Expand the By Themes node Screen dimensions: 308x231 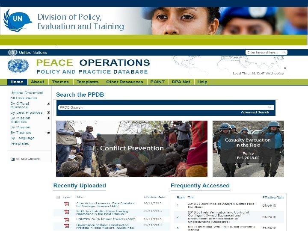pos(48,133)
